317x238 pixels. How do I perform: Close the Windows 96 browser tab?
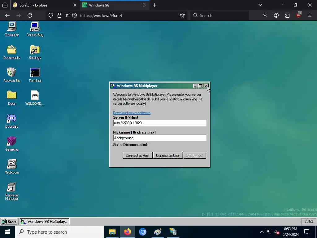[144, 5]
